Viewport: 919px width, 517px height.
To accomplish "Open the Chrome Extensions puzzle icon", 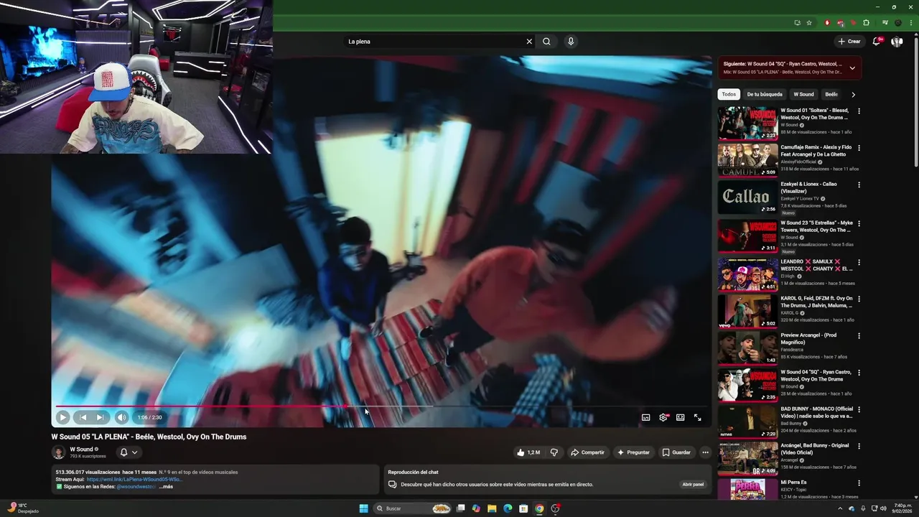I will 866,23.
